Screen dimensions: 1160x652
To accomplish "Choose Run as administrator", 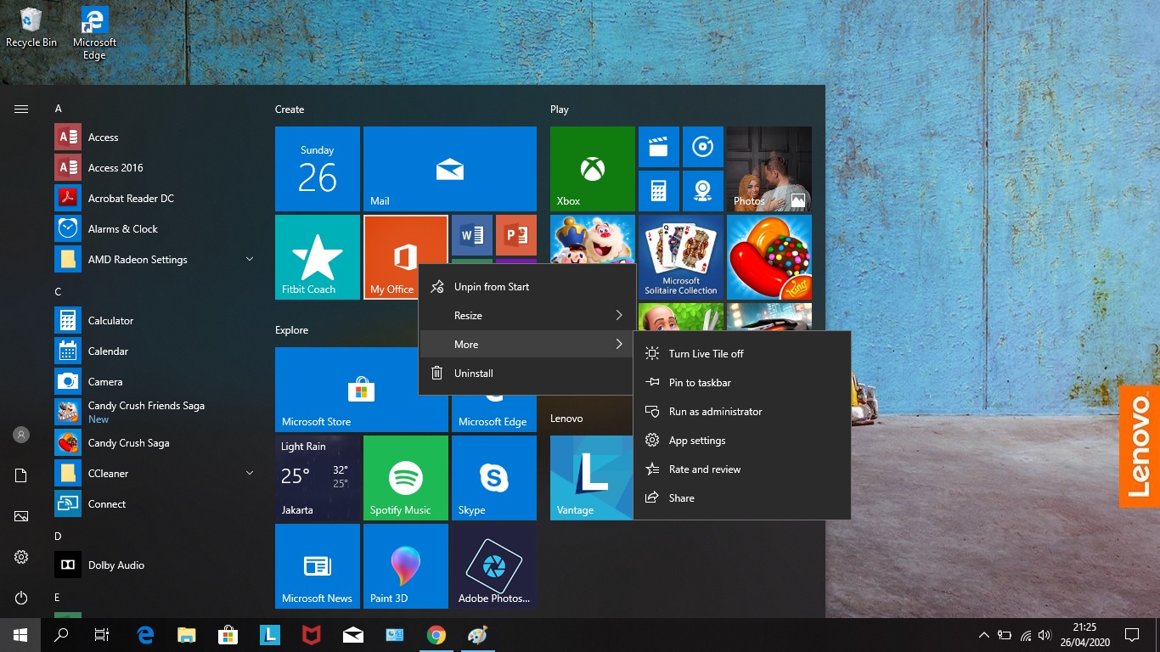I will tap(742, 411).
